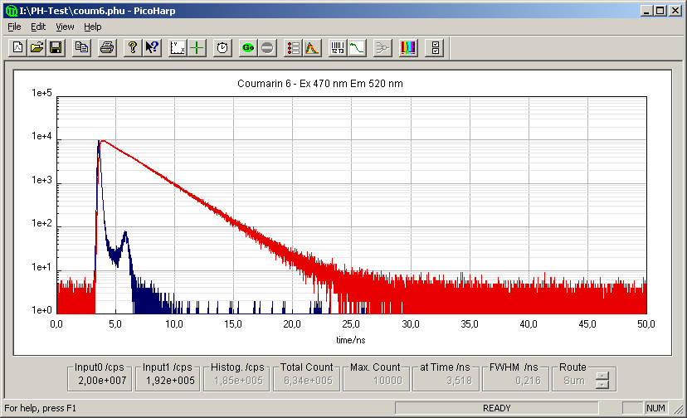Activate the context help pointer icon
The height and width of the screenshot is (418, 687).
(x=151, y=48)
